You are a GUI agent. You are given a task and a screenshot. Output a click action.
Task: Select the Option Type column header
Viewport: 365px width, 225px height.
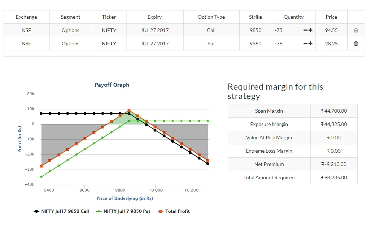pyautogui.click(x=211, y=17)
